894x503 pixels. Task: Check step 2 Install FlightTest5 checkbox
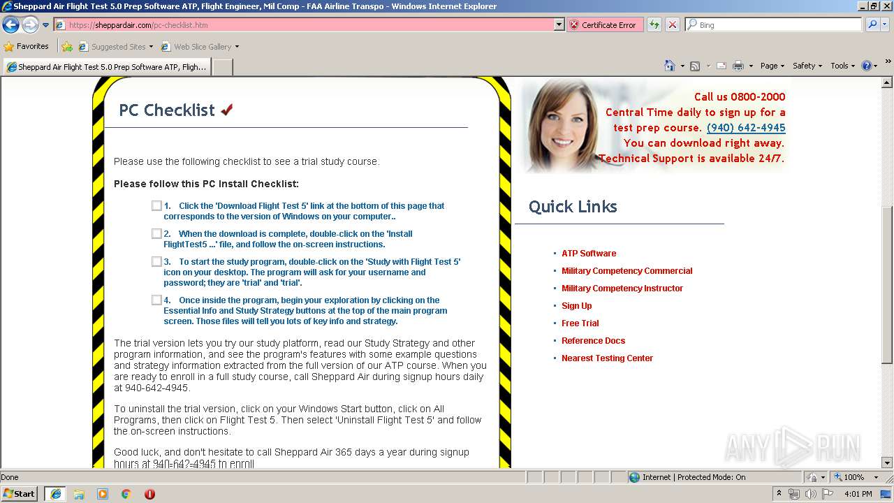156,233
